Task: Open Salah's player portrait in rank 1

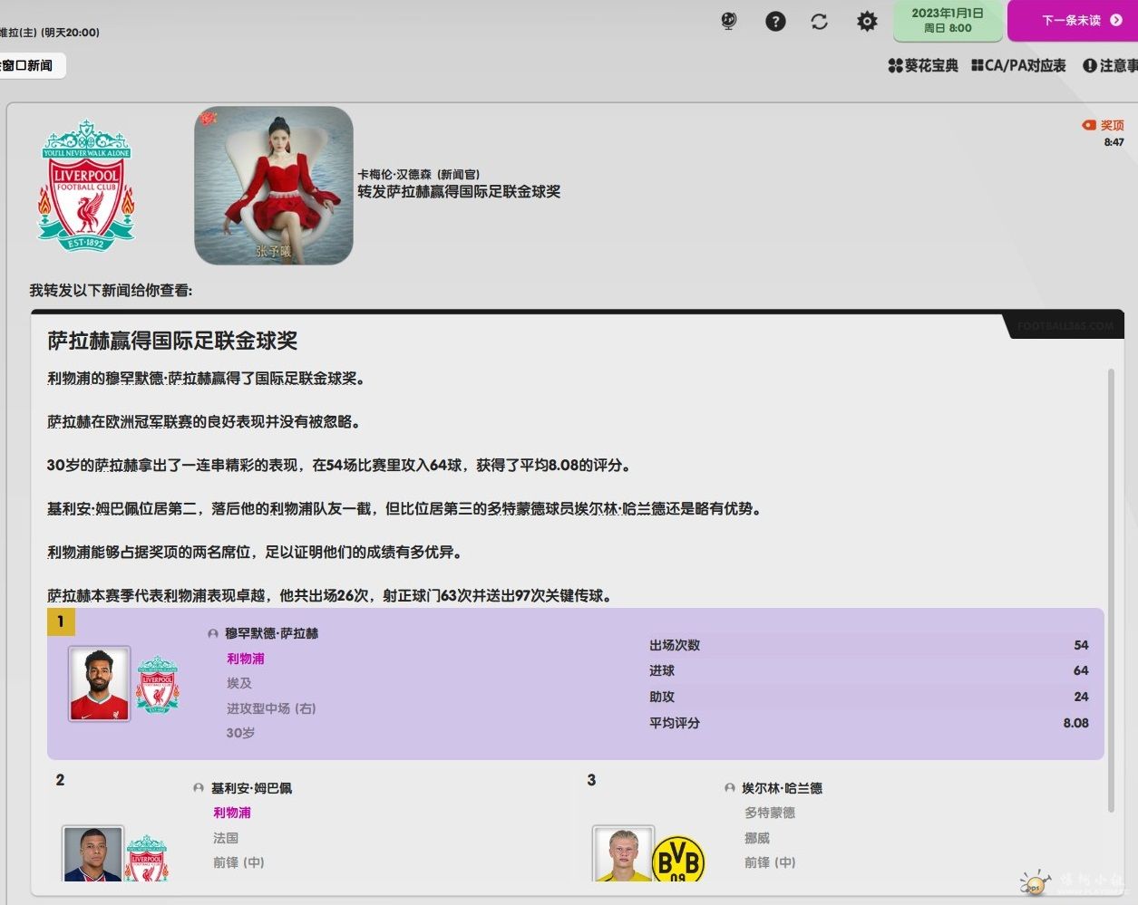Action: 100,683
